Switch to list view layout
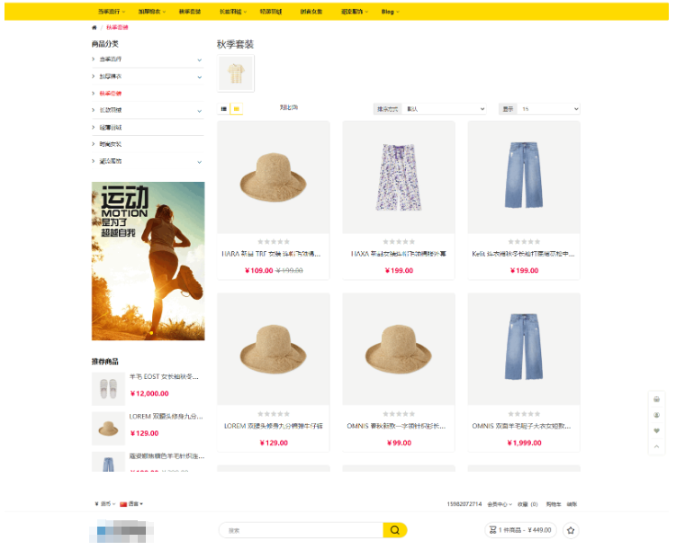Viewport: 676px width, 550px height. 223,109
